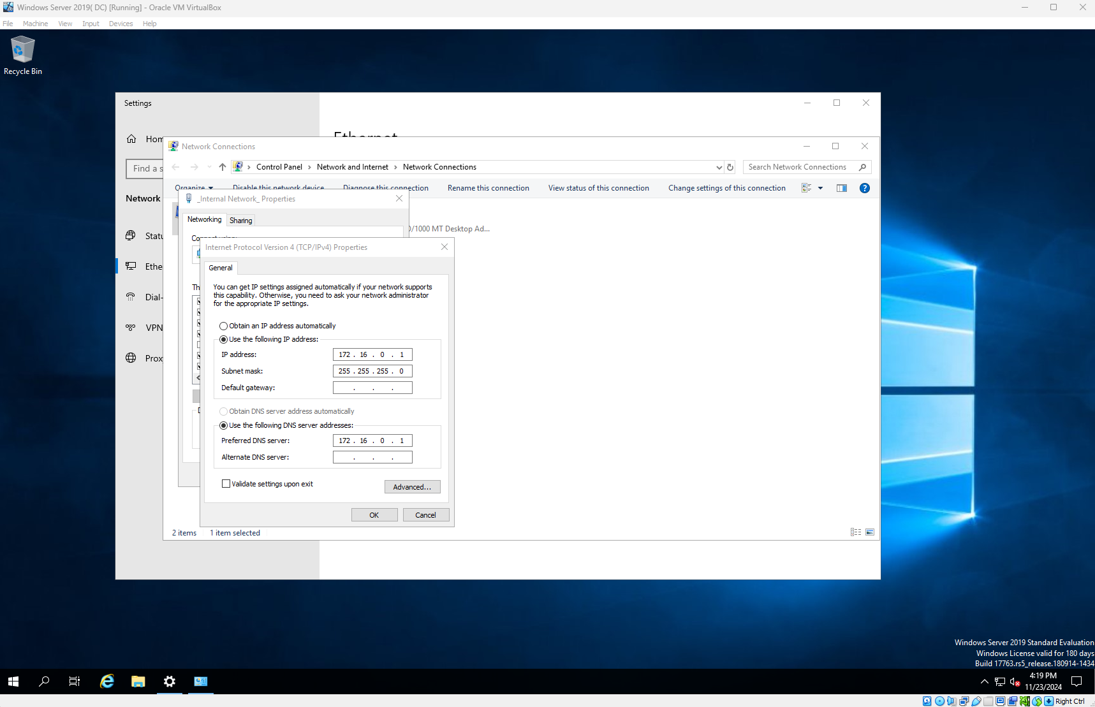Click the VirtualBox optical drive status icon
The height and width of the screenshot is (707, 1095).
coord(939,701)
